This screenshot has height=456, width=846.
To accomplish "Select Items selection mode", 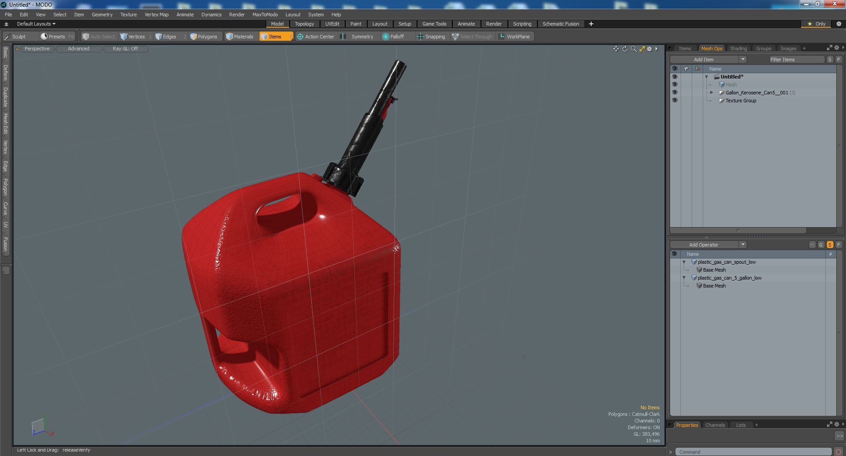I will click(275, 37).
